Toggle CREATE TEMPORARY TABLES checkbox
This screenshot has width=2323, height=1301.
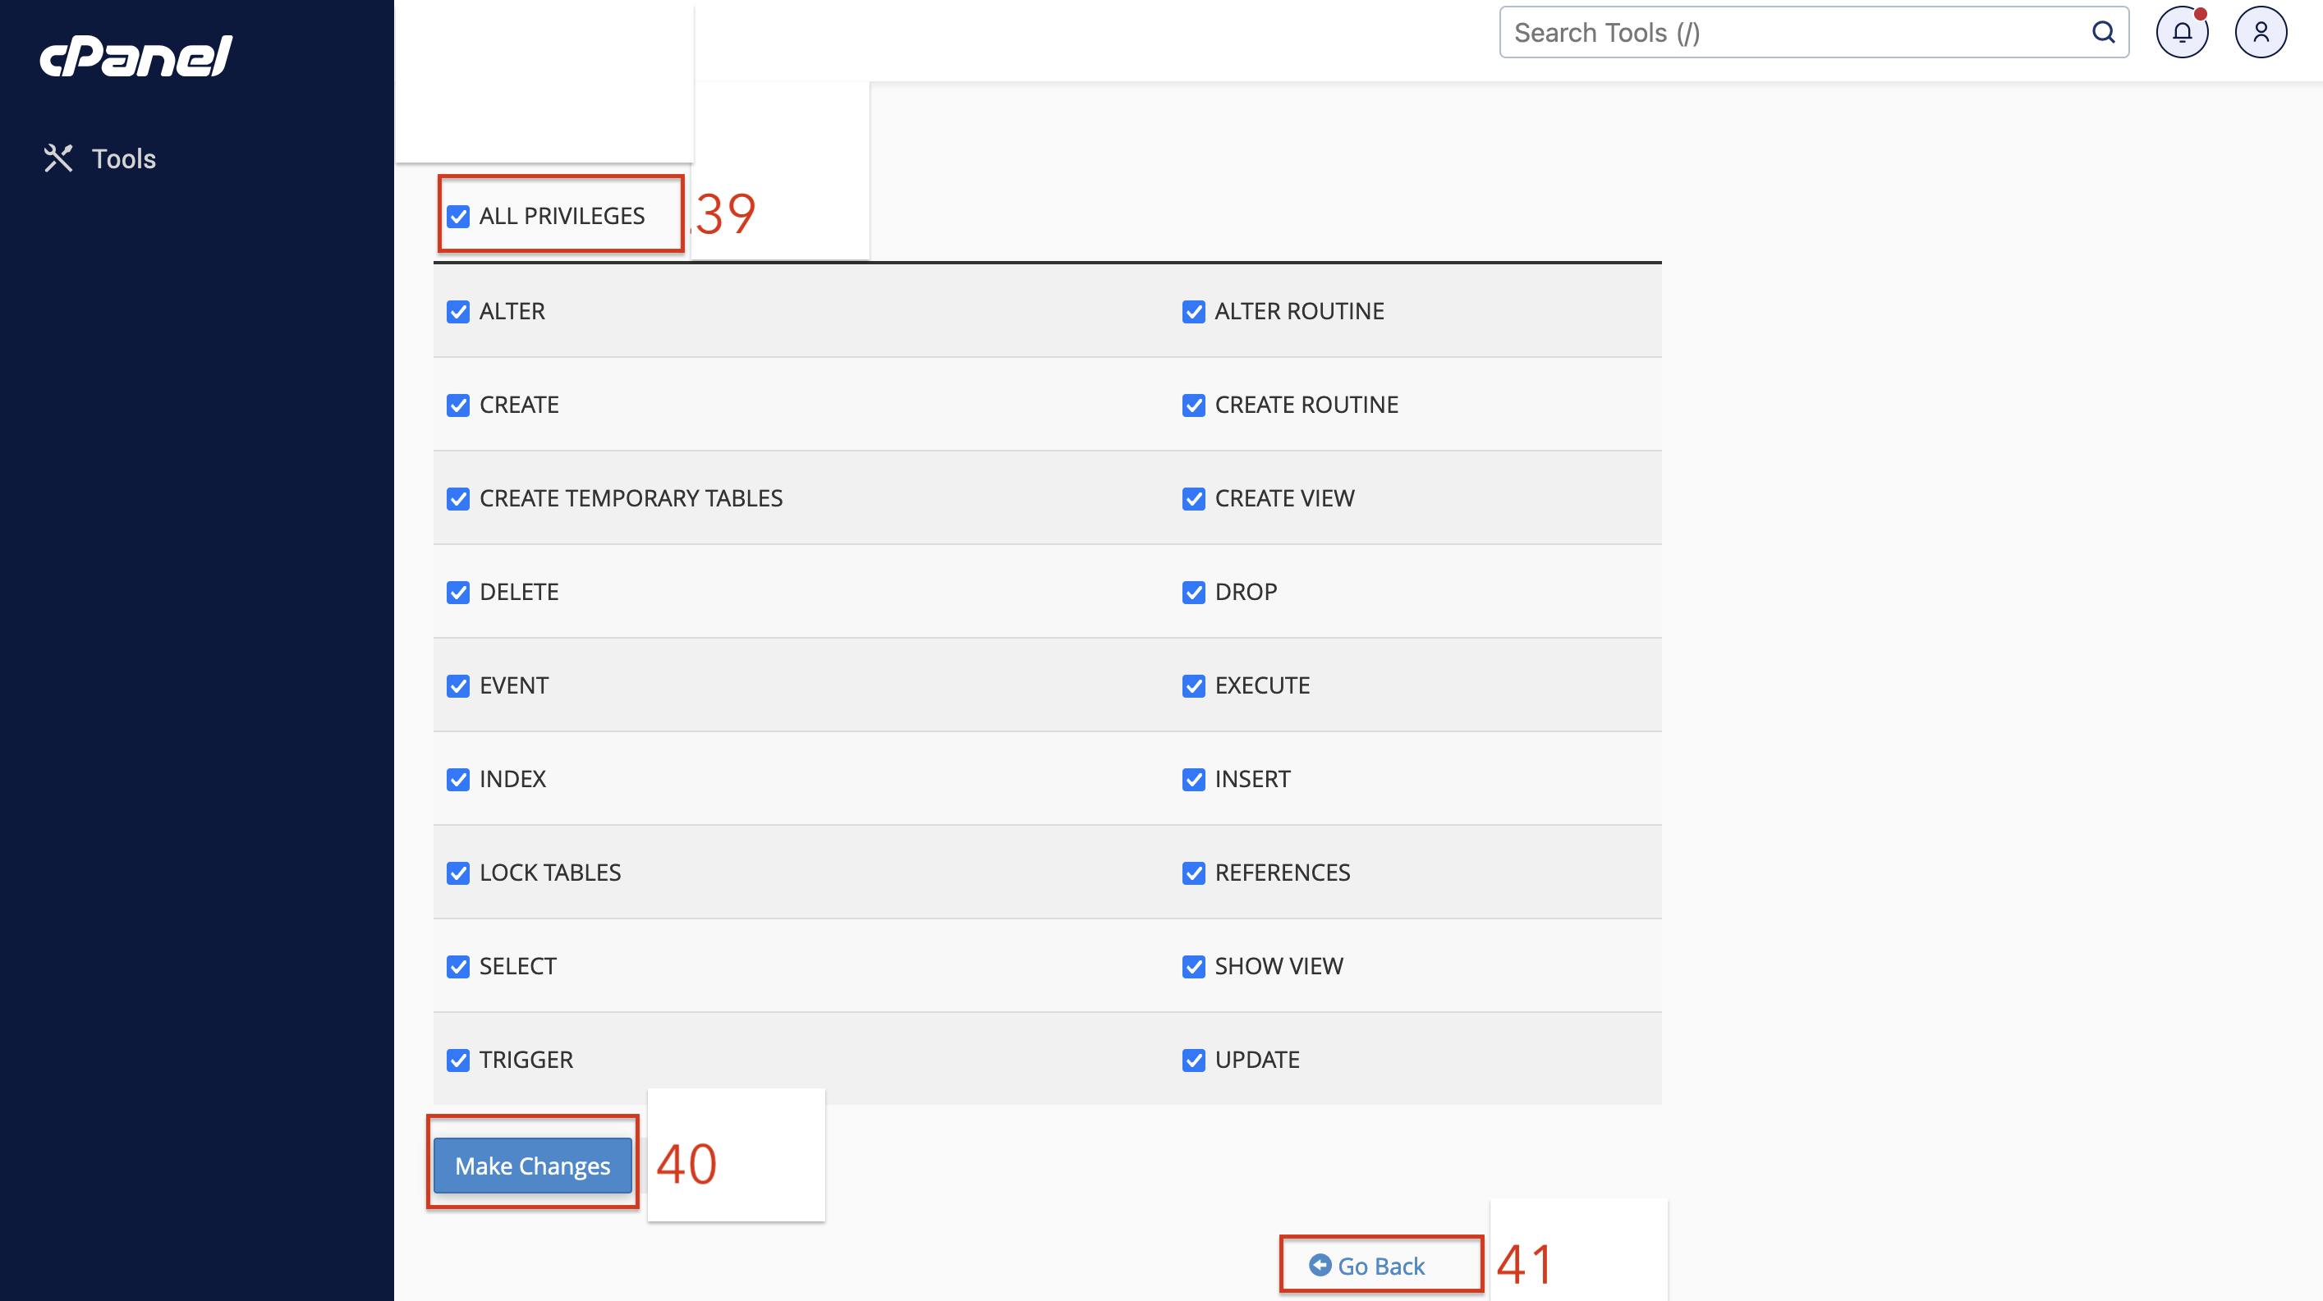coord(458,500)
